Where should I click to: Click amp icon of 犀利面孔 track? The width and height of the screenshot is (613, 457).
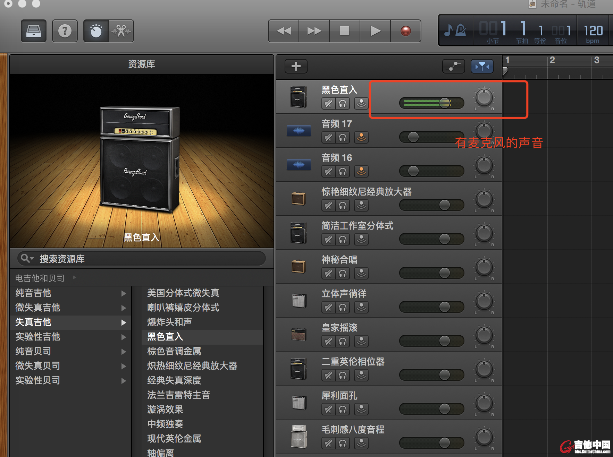299,403
